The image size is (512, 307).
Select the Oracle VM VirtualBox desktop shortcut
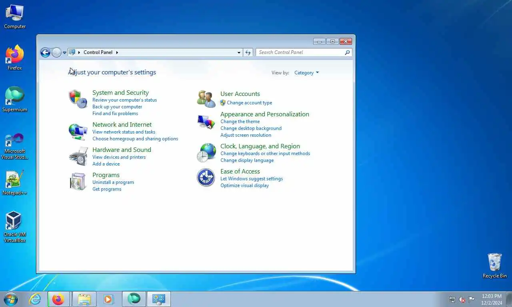[15, 227]
